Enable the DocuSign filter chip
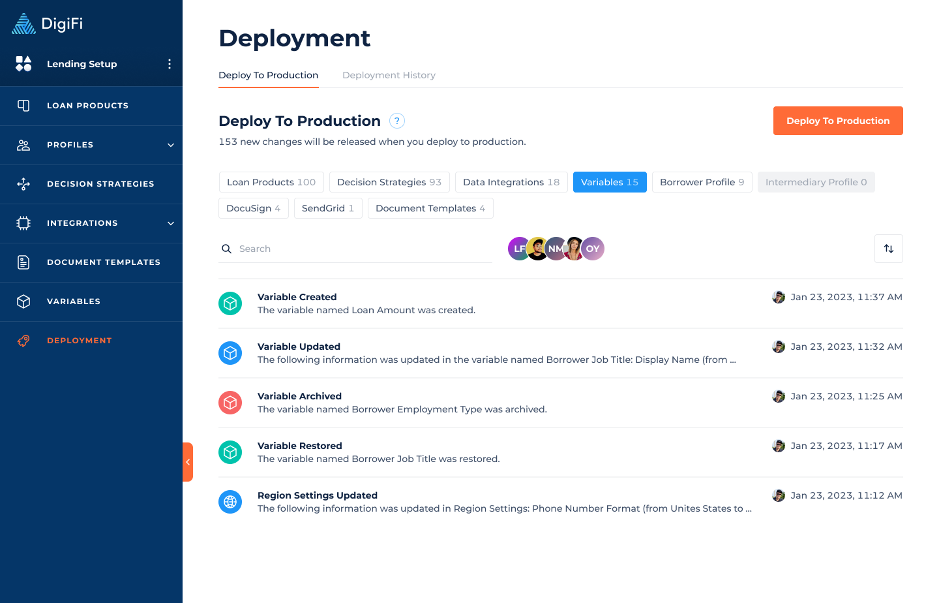The image size is (939, 603). point(254,208)
